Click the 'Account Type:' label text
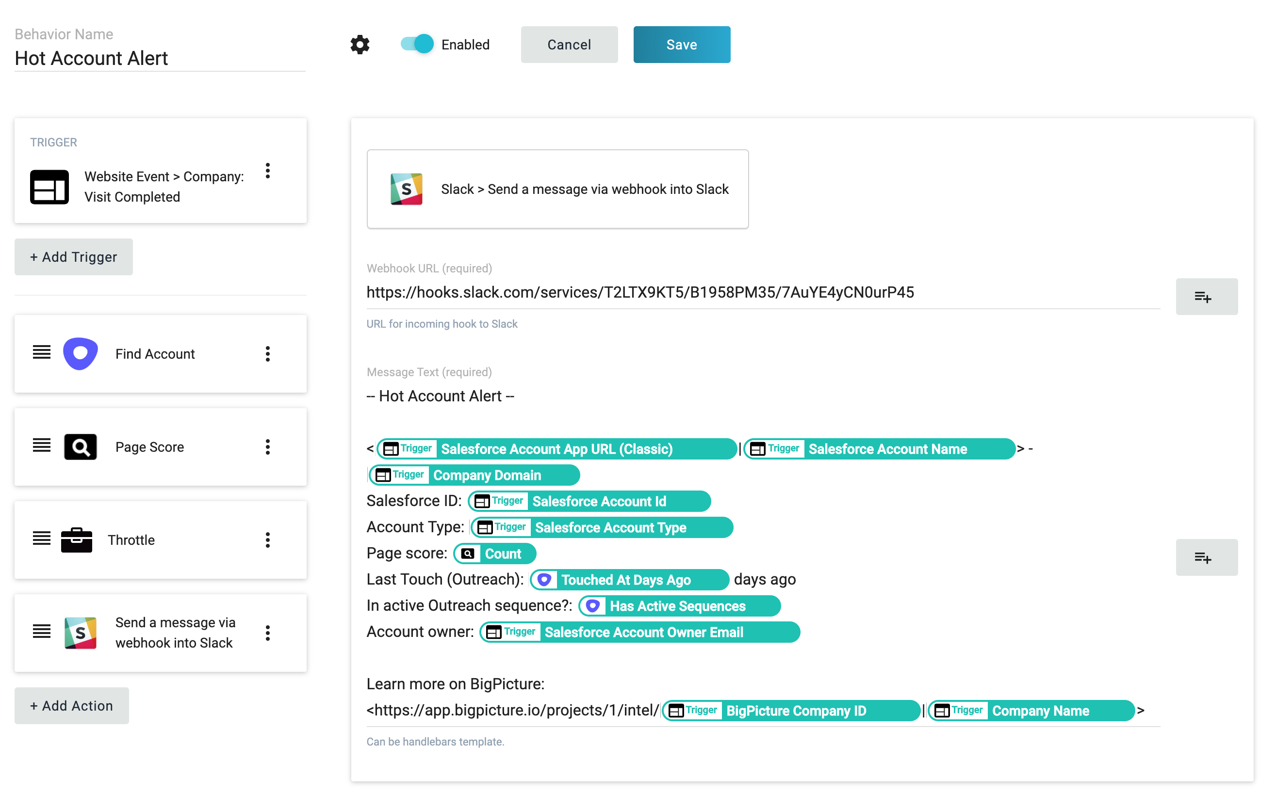The width and height of the screenshot is (1276, 793). (415, 528)
